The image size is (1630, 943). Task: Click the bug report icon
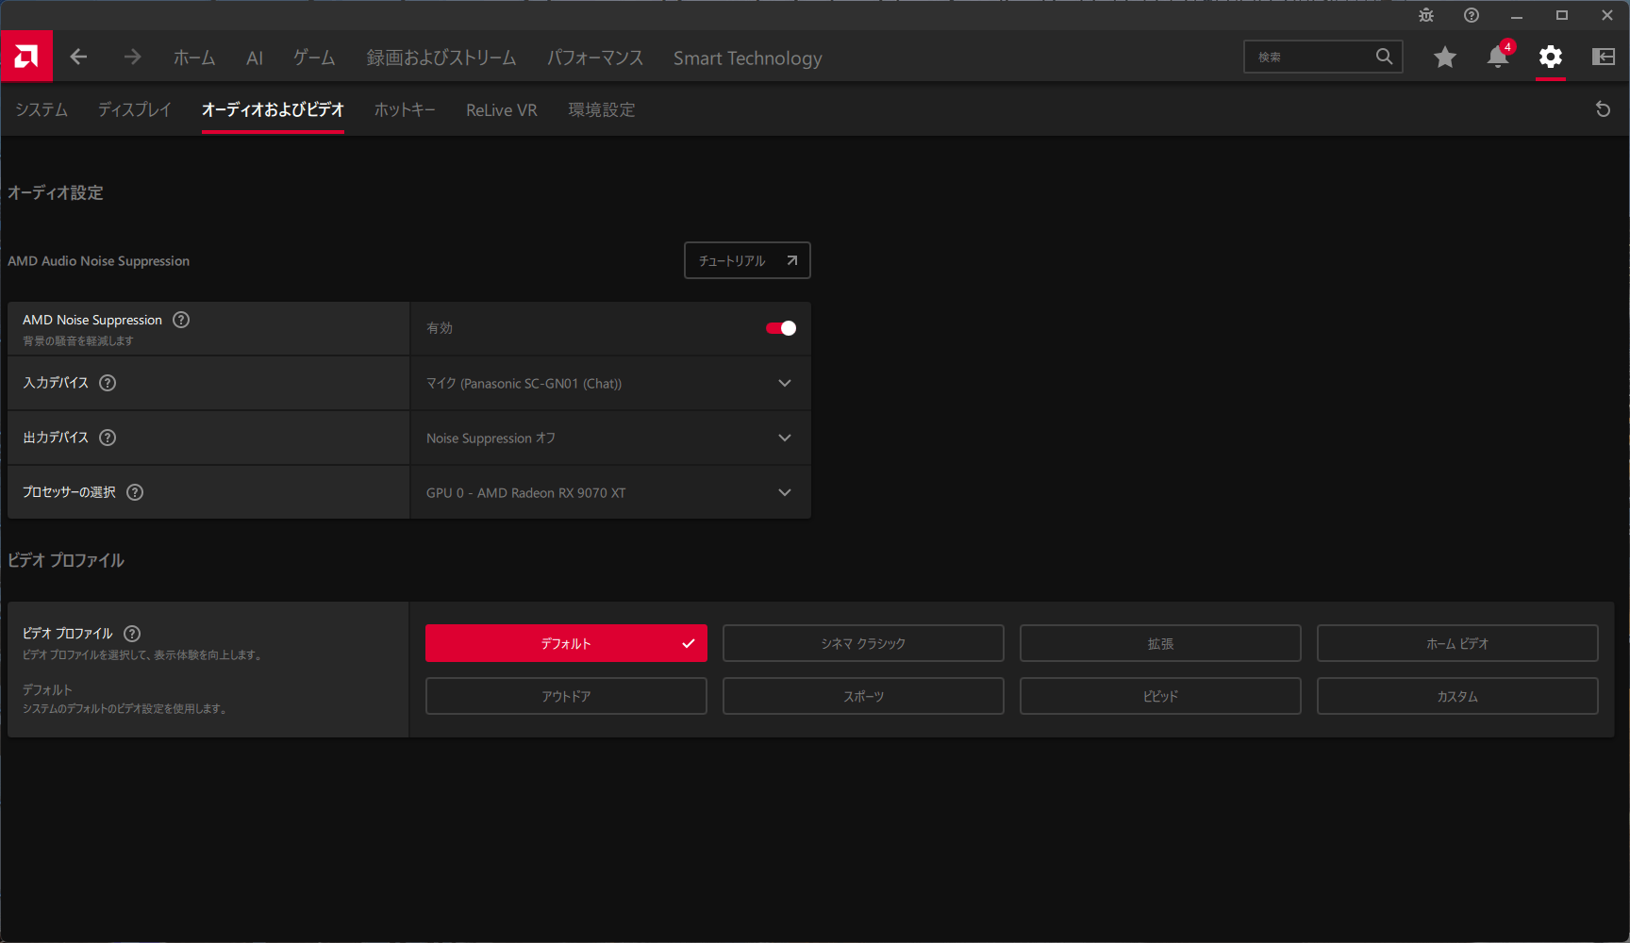coord(1425,15)
